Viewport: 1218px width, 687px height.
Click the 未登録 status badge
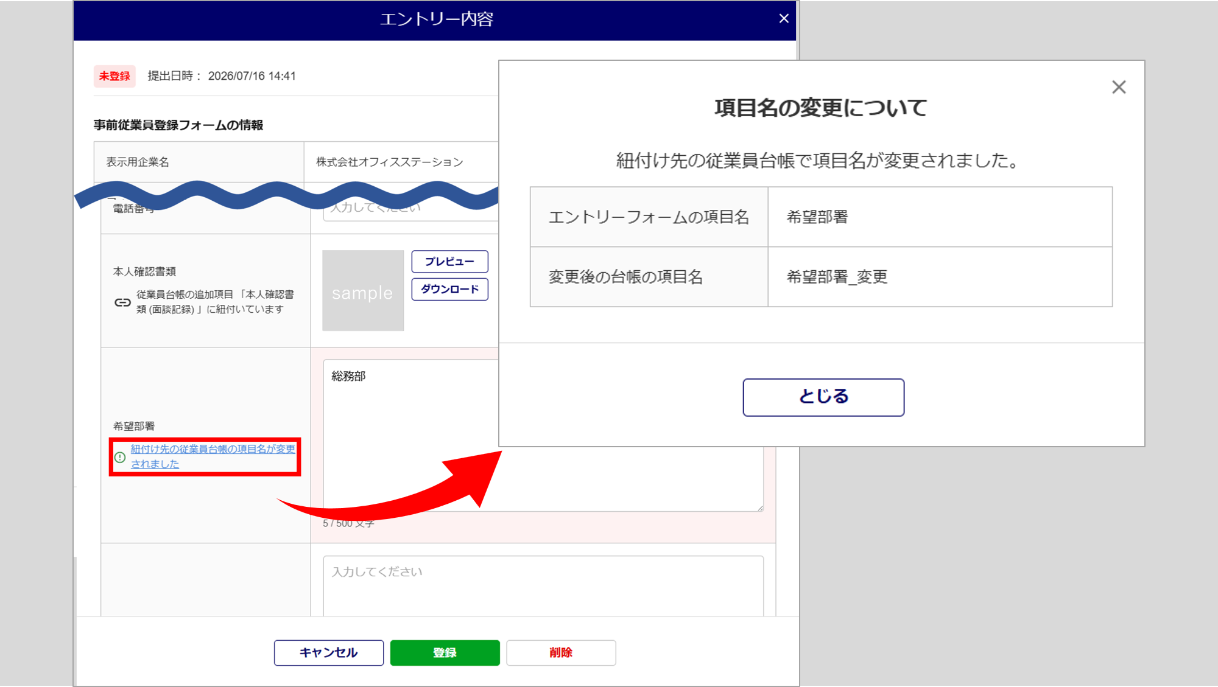tap(114, 76)
